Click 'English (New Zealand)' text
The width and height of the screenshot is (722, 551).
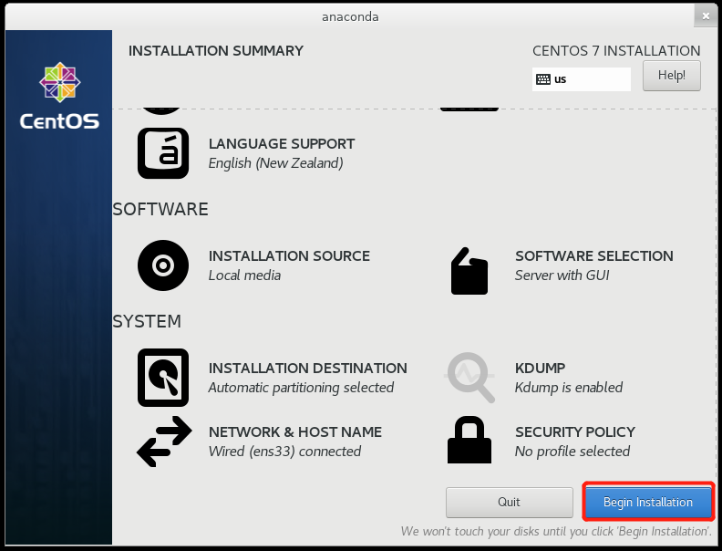(276, 163)
